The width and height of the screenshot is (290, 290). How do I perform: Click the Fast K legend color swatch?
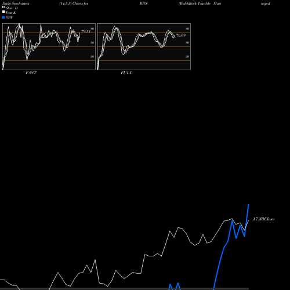pyautogui.click(x=3, y=12)
